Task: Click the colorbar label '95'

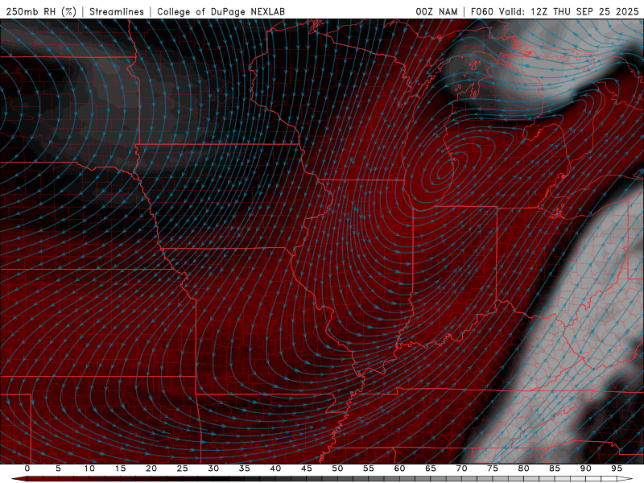Action: pyautogui.click(x=617, y=469)
